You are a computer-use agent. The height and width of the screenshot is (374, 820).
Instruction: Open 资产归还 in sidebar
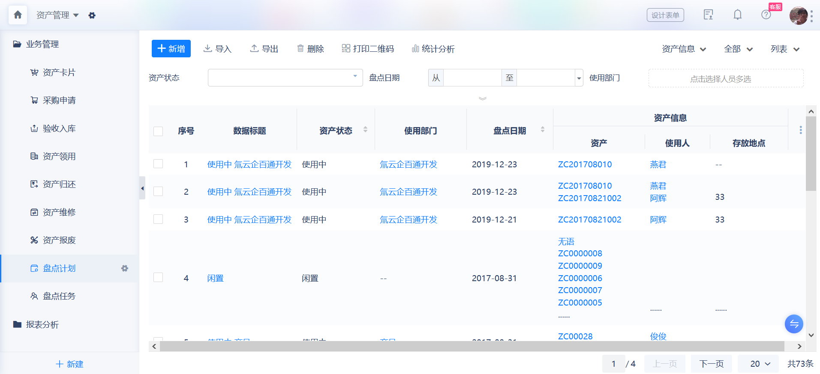pyautogui.click(x=59, y=184)
